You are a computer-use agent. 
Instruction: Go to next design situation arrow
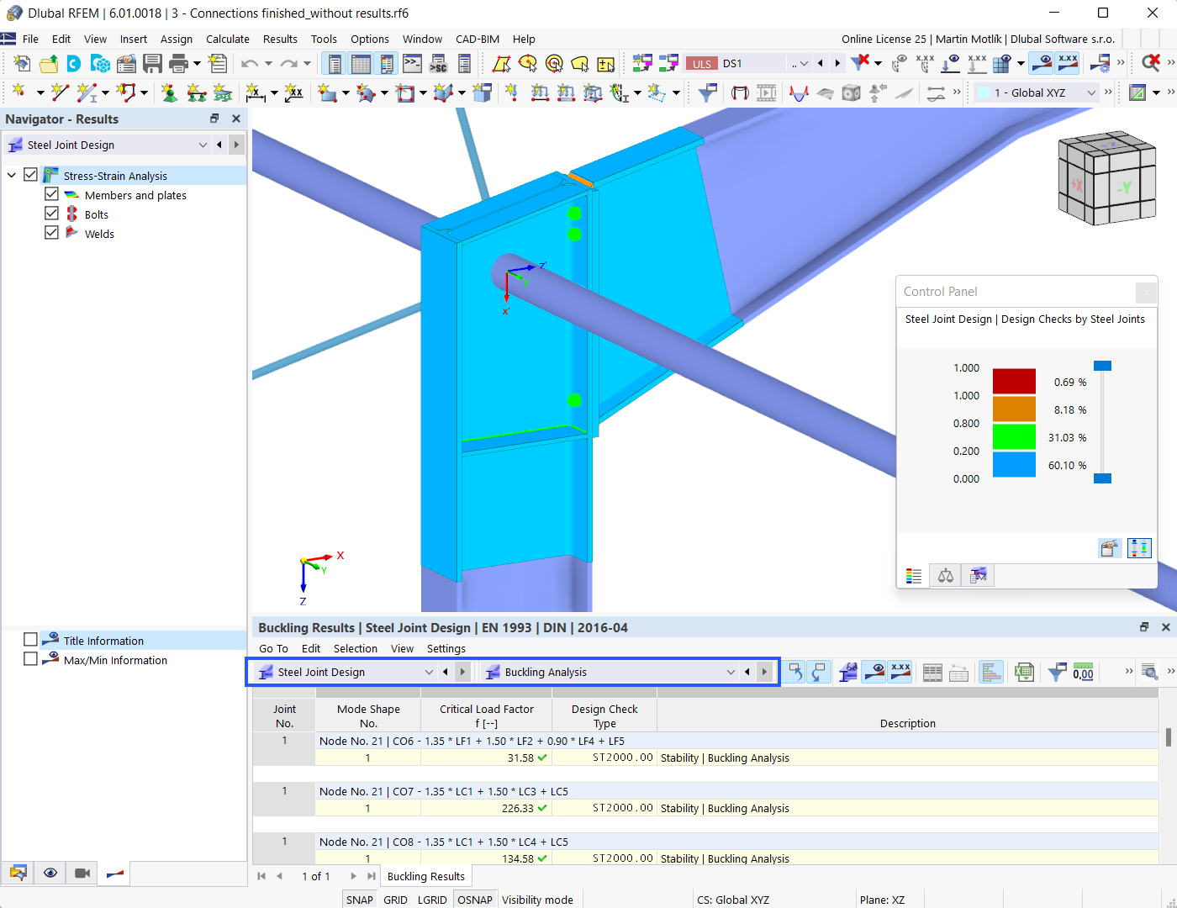[x=837, y=63]
